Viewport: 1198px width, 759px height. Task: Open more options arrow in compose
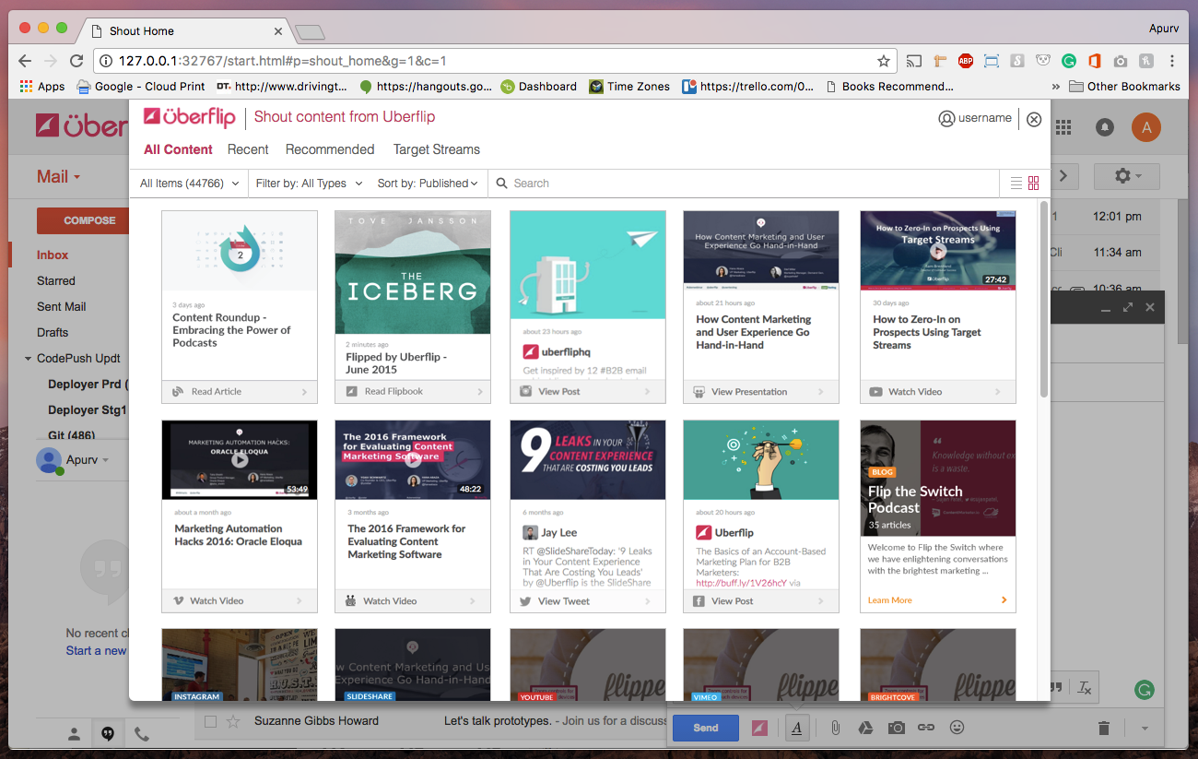(1145, 729)
